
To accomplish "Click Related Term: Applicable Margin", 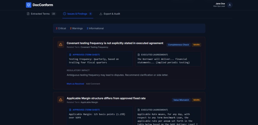I will [x=83, y=102].
